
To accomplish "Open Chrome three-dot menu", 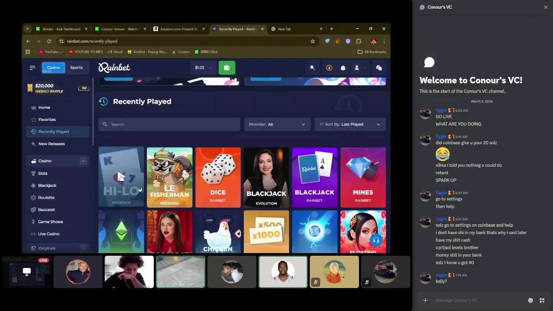I will click(x=384, y=41).
